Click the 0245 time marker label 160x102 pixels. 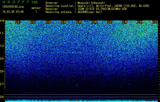coord(79,22)
